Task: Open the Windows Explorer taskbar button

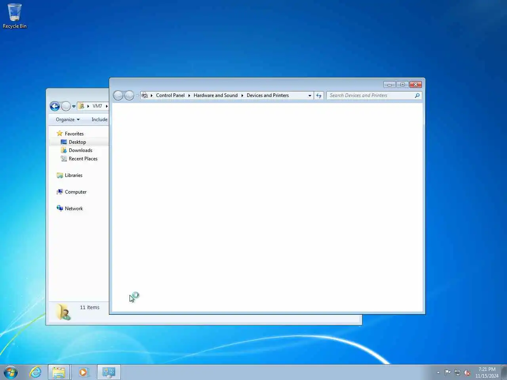Action: [59, 372]
